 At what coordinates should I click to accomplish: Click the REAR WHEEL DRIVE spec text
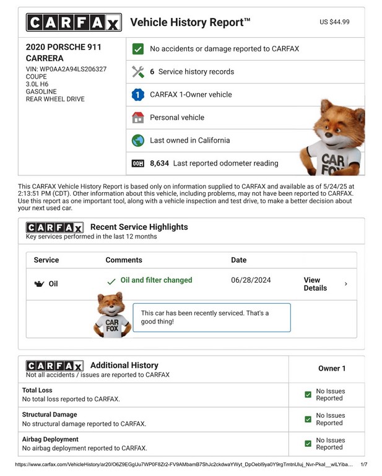[55, 99]
